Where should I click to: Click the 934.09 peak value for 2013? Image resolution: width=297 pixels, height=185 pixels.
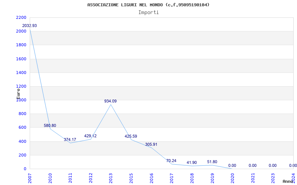coord(110,101)
